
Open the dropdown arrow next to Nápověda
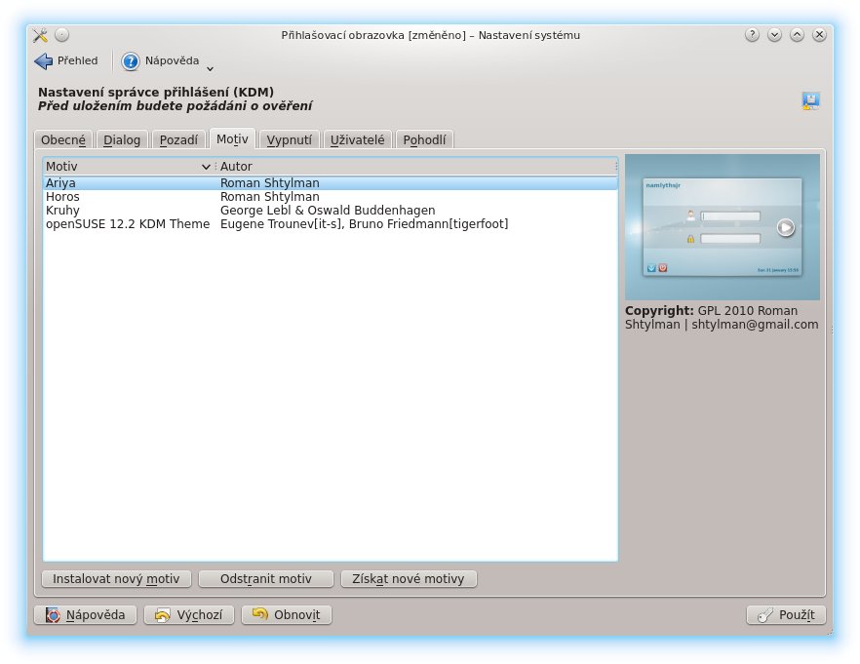click(x=210, y=68)
